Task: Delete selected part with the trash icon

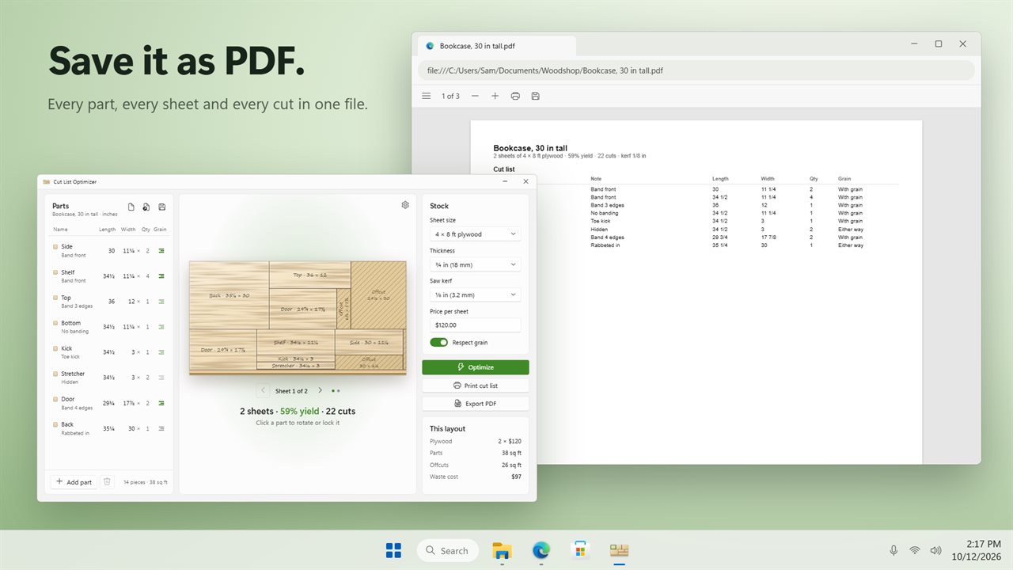Action: pos(108,481)
